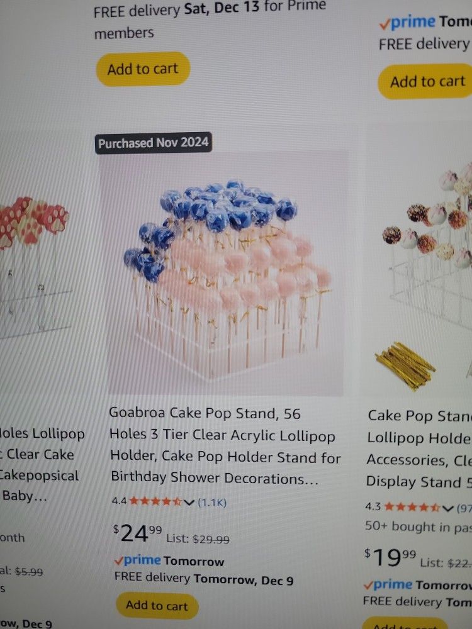Open the Goabroa Cake Pop Stand title link

point(225,446)
